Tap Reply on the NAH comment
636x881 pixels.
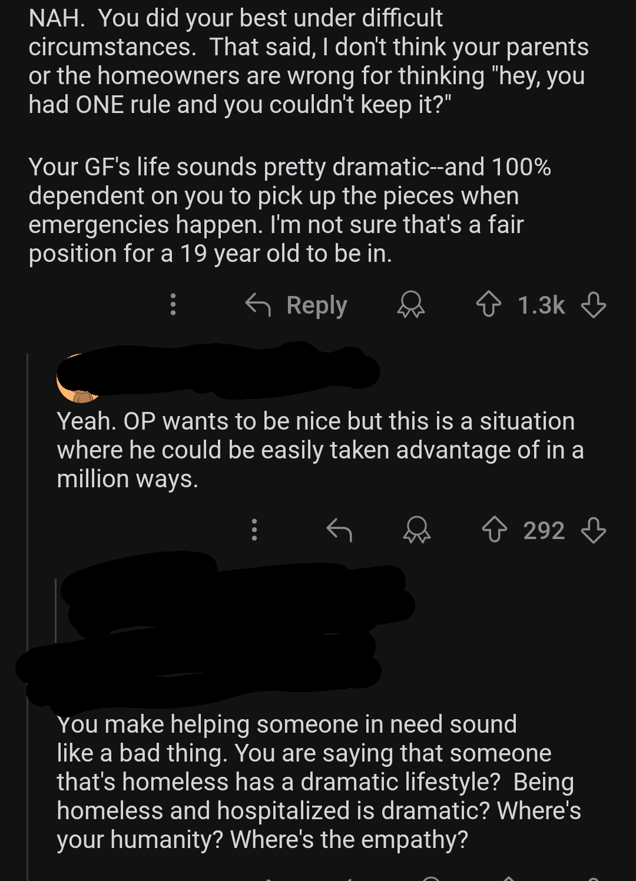(x=297, y=305)
